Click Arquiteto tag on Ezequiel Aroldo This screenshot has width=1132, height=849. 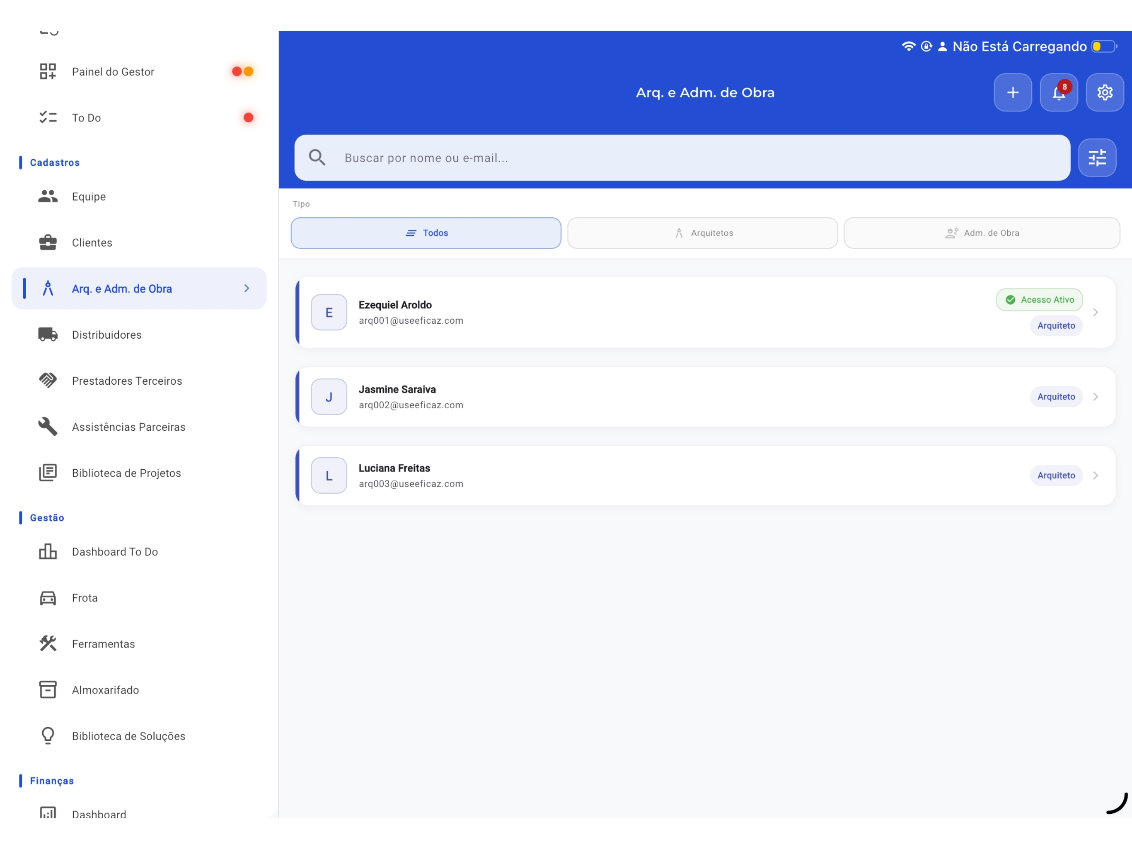pyautogui.click(x=1056, y=326)
